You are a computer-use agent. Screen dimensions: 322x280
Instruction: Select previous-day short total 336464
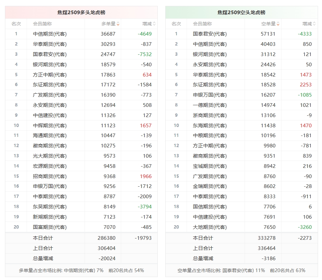267,248
